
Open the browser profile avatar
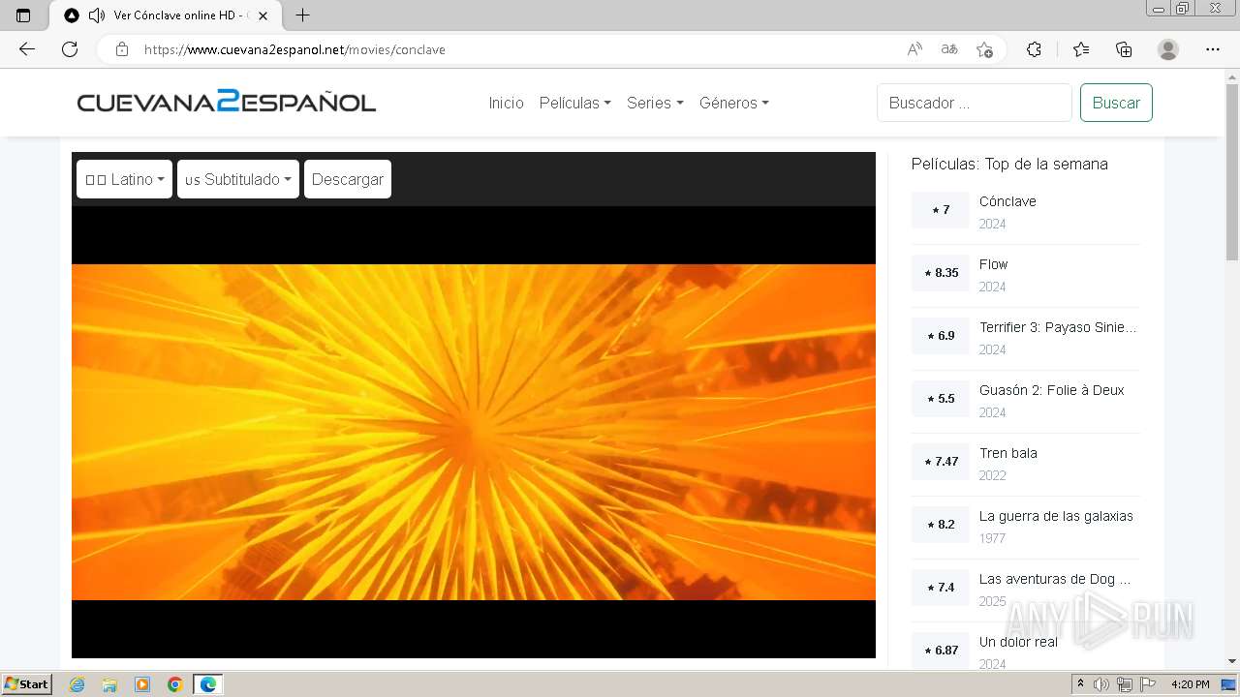pyautogui.click(x=1168, y=49)
